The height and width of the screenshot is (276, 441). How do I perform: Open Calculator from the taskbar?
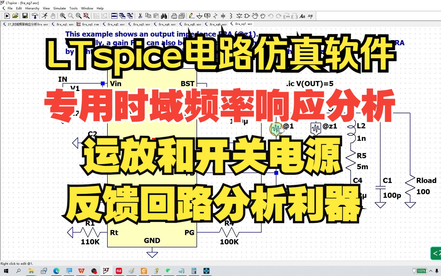pyautogui.click(x=194, y=271)
